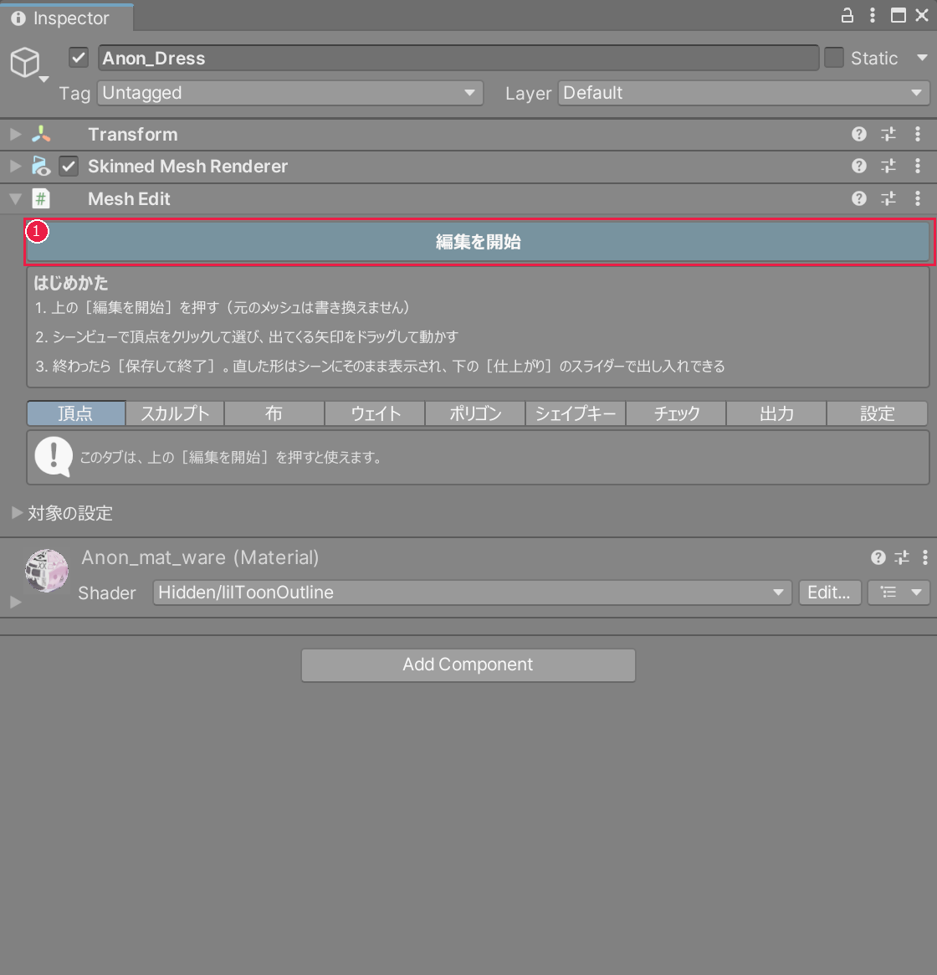The image size is (937, 975).
Task: Switch to the スカルプト tab
Action: coord(175,413)
